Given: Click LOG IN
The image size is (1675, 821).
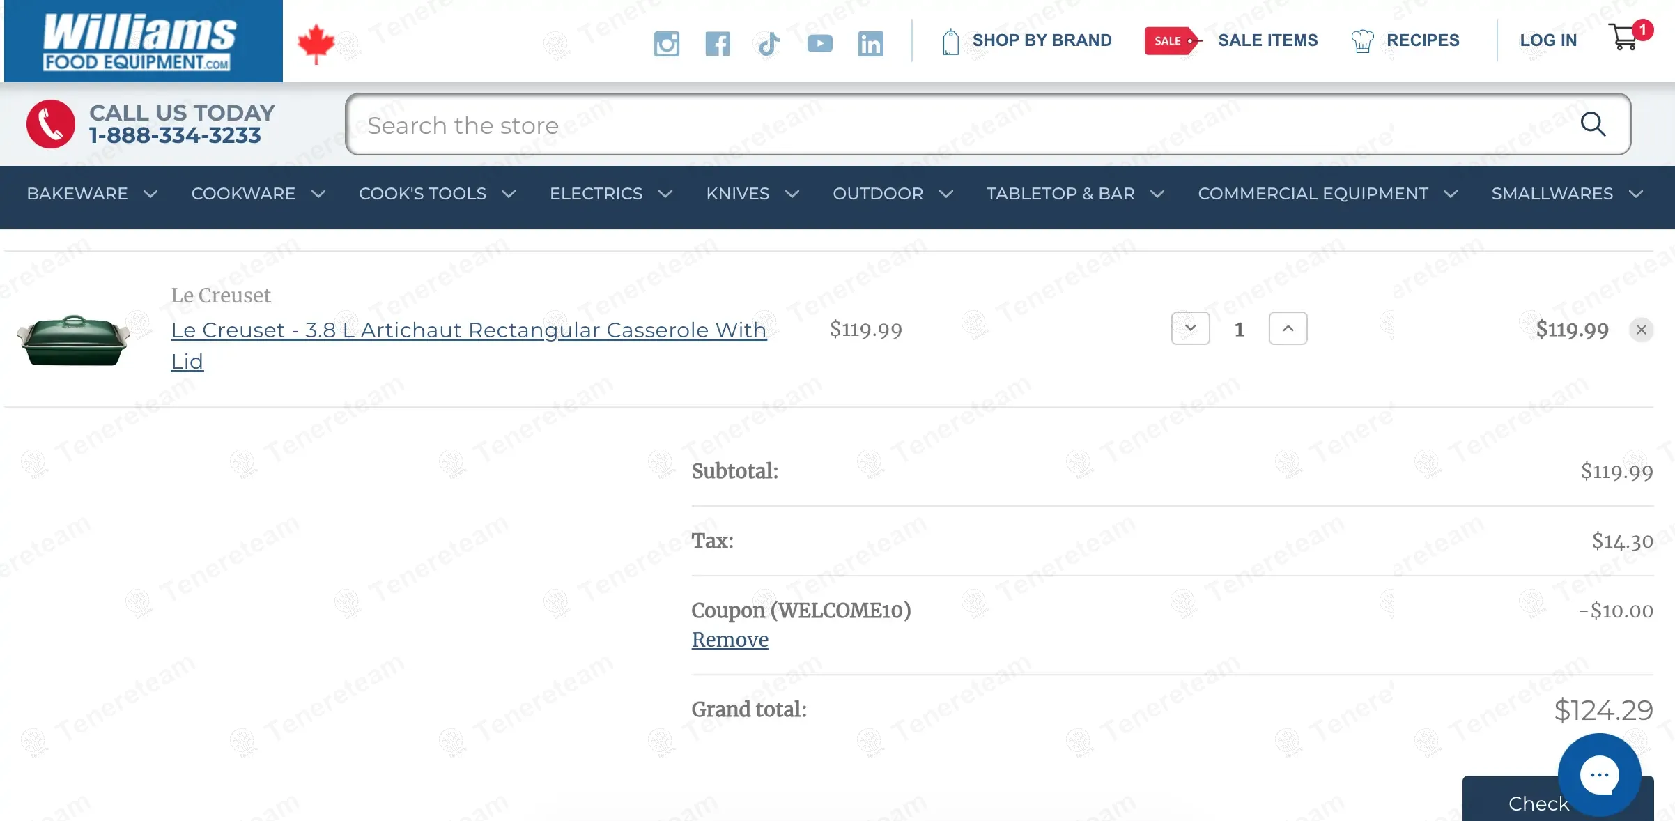Looking at the screenshot, I should click(1548, 40).
